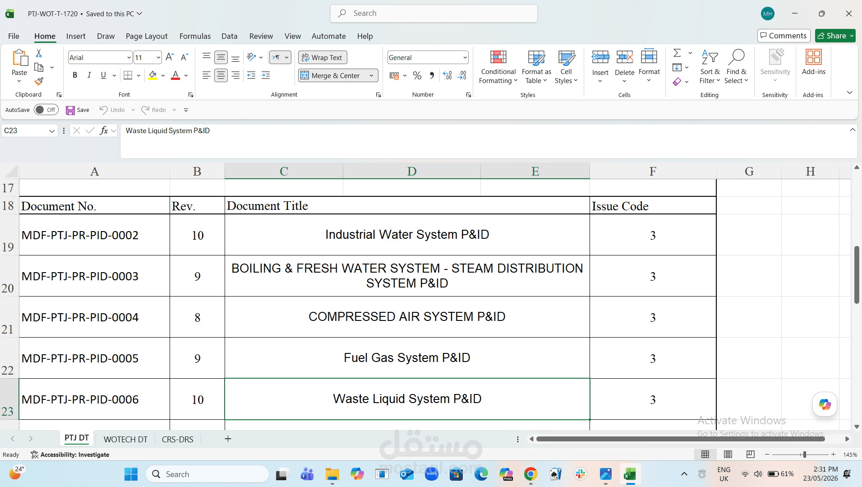Decrease the cell indent
This screenshot has height=487, width=862.
[x=251, y=75]
